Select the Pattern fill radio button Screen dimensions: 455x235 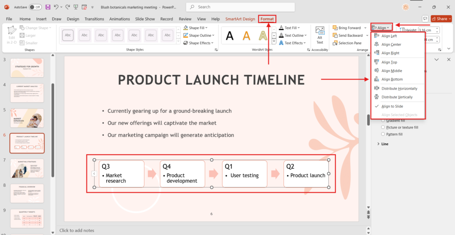pos(383,134)
